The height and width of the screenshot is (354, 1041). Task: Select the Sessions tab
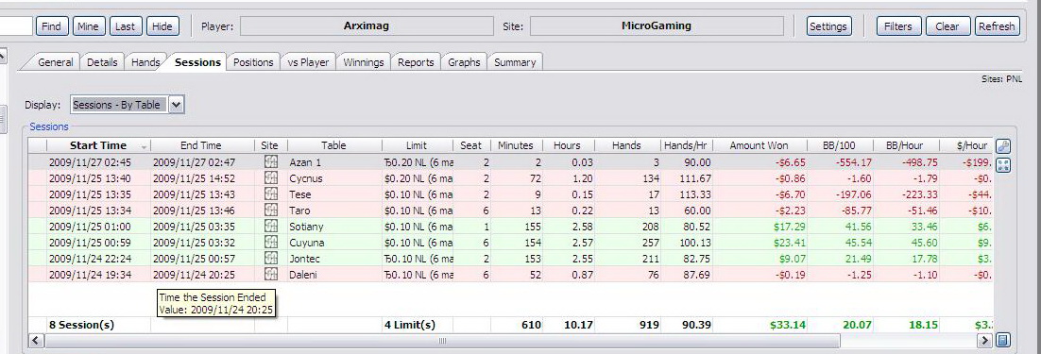click(197, 62)
